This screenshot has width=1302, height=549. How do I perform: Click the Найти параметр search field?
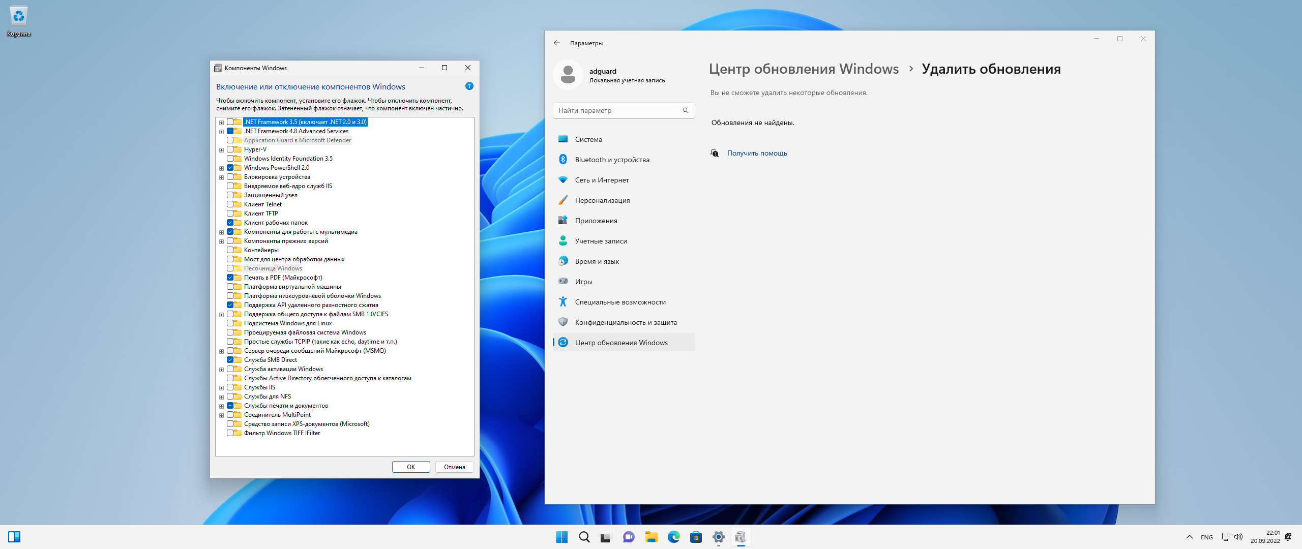click(618, 110)
